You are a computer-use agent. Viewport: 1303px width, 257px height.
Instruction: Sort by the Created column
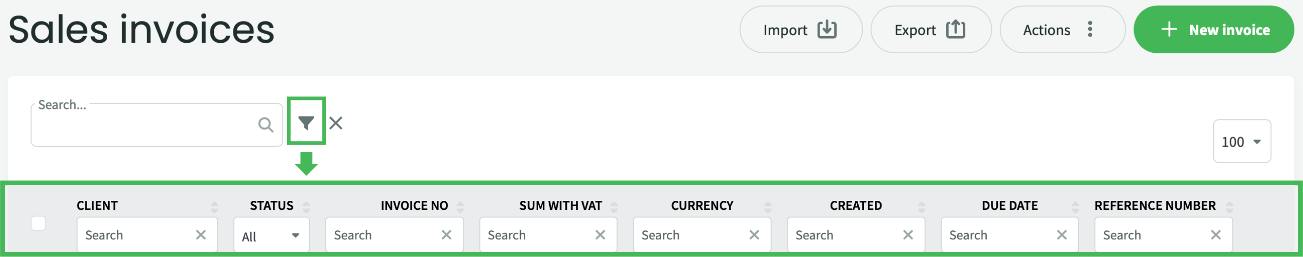pos(922,207)
